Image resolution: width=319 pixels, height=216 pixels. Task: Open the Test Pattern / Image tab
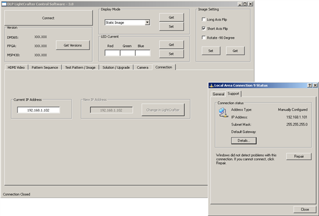pyautogui.click(x=80, y=67)
